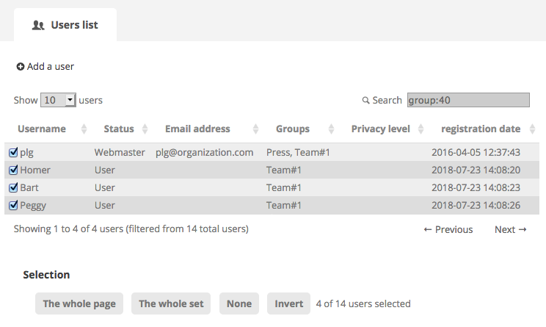Sort by Status using the sort arrows
Image resolution: width=546 pixels, height=327 pixels.
[145, 129]
